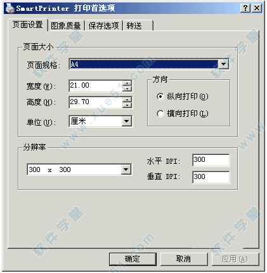Click the 取消 button
267x273 pixels.
[184, 259]
